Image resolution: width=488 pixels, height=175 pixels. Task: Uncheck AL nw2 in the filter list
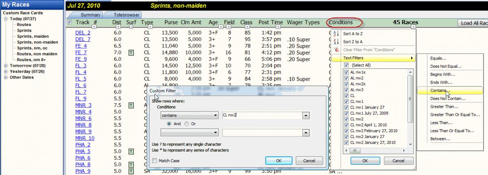click(x=346, y=78)
